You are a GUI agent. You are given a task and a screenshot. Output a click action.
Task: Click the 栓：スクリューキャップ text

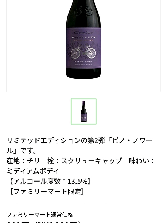tap(85, 161)
